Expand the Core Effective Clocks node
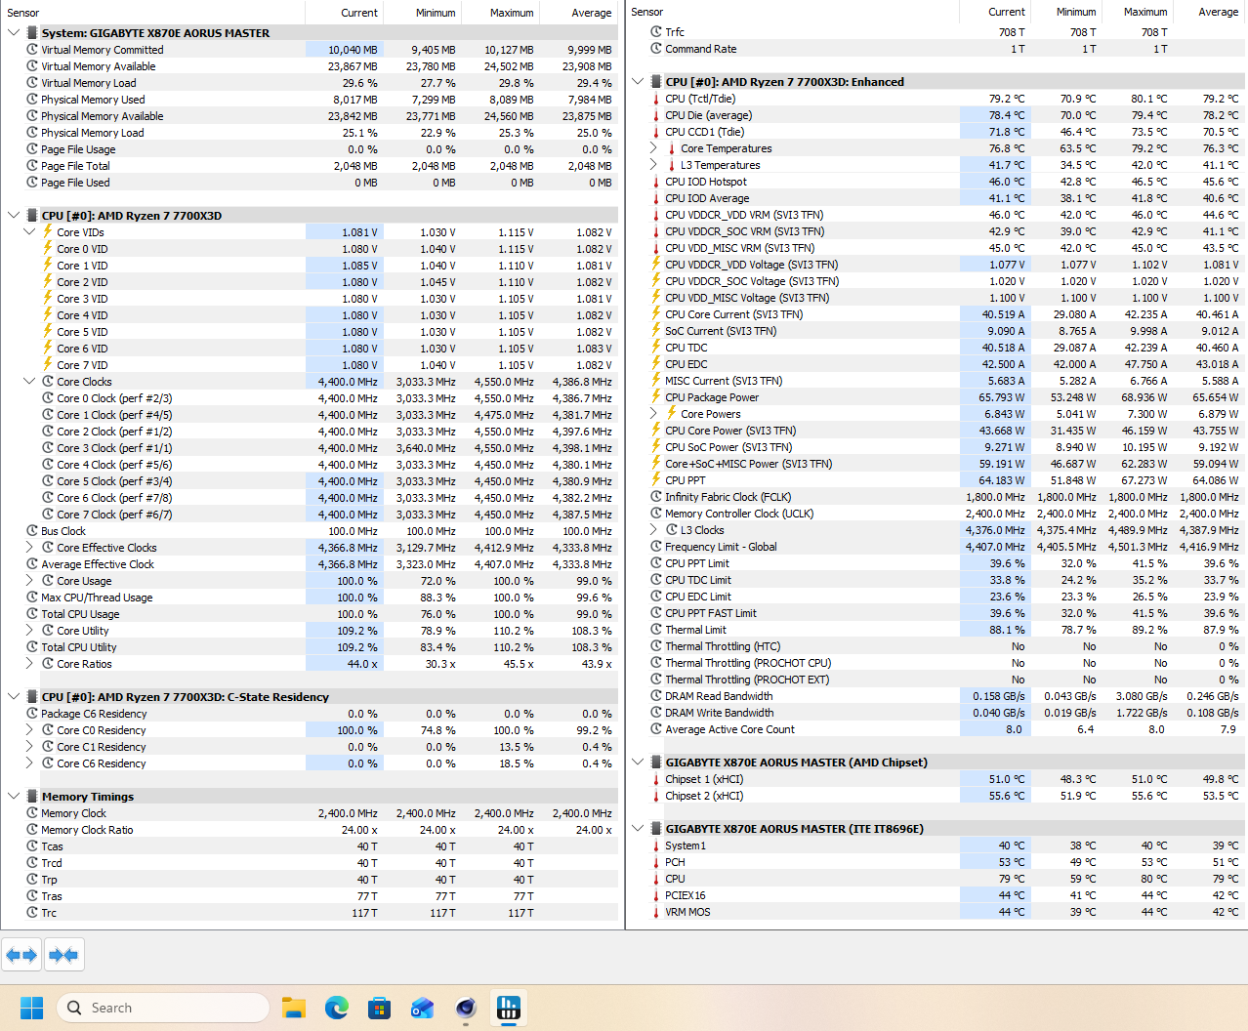1248x1031 pixels. pos(29,548)
